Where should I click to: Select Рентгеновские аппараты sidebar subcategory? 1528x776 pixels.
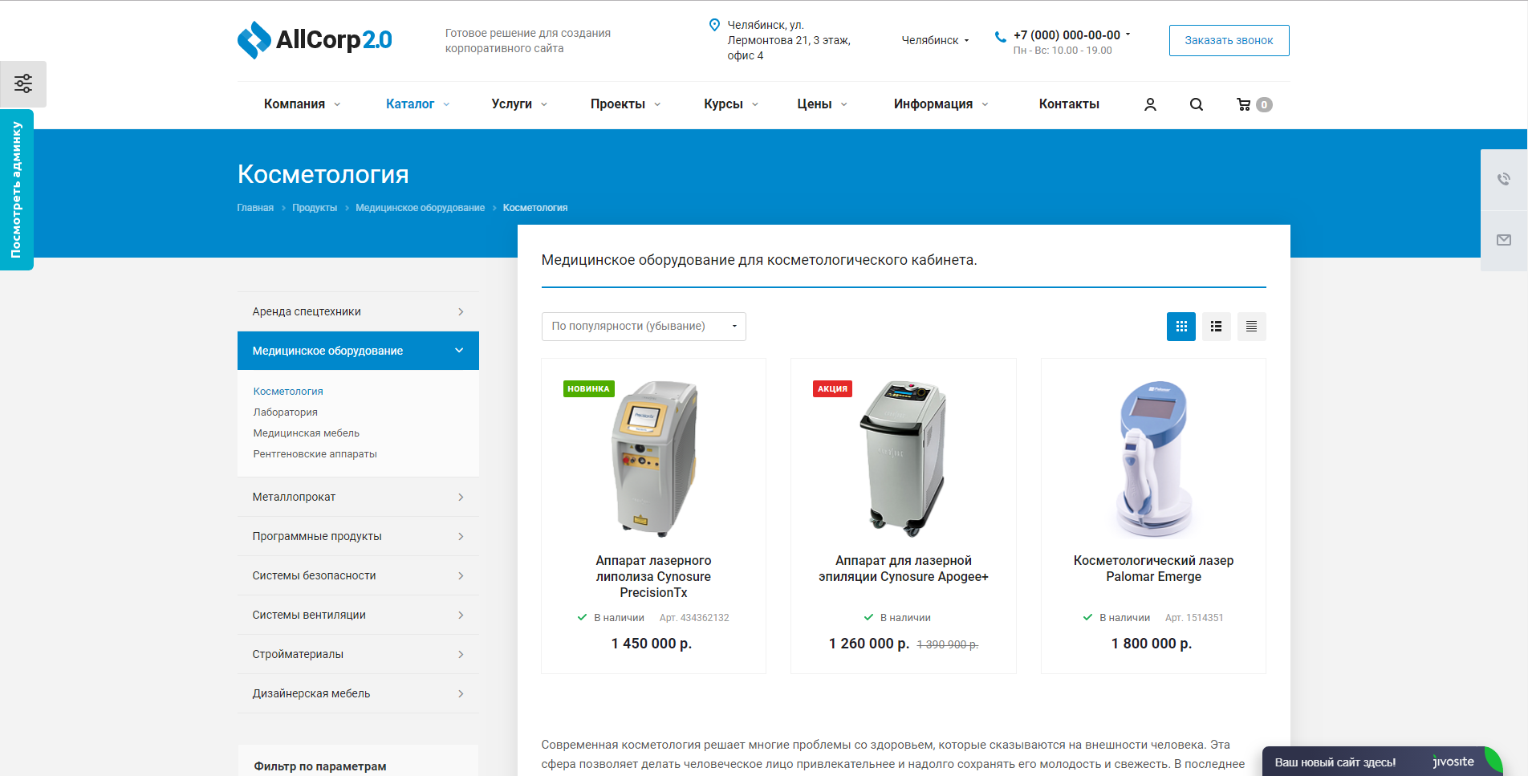[x=315, y=454]
